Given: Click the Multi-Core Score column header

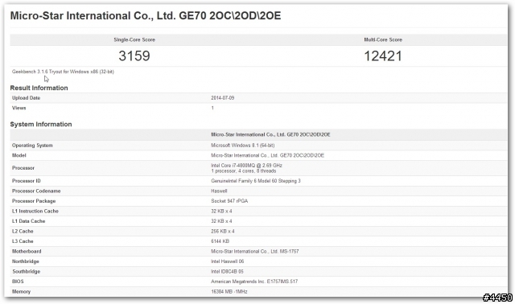Looking at the screenshot, I should coord(383,39).
